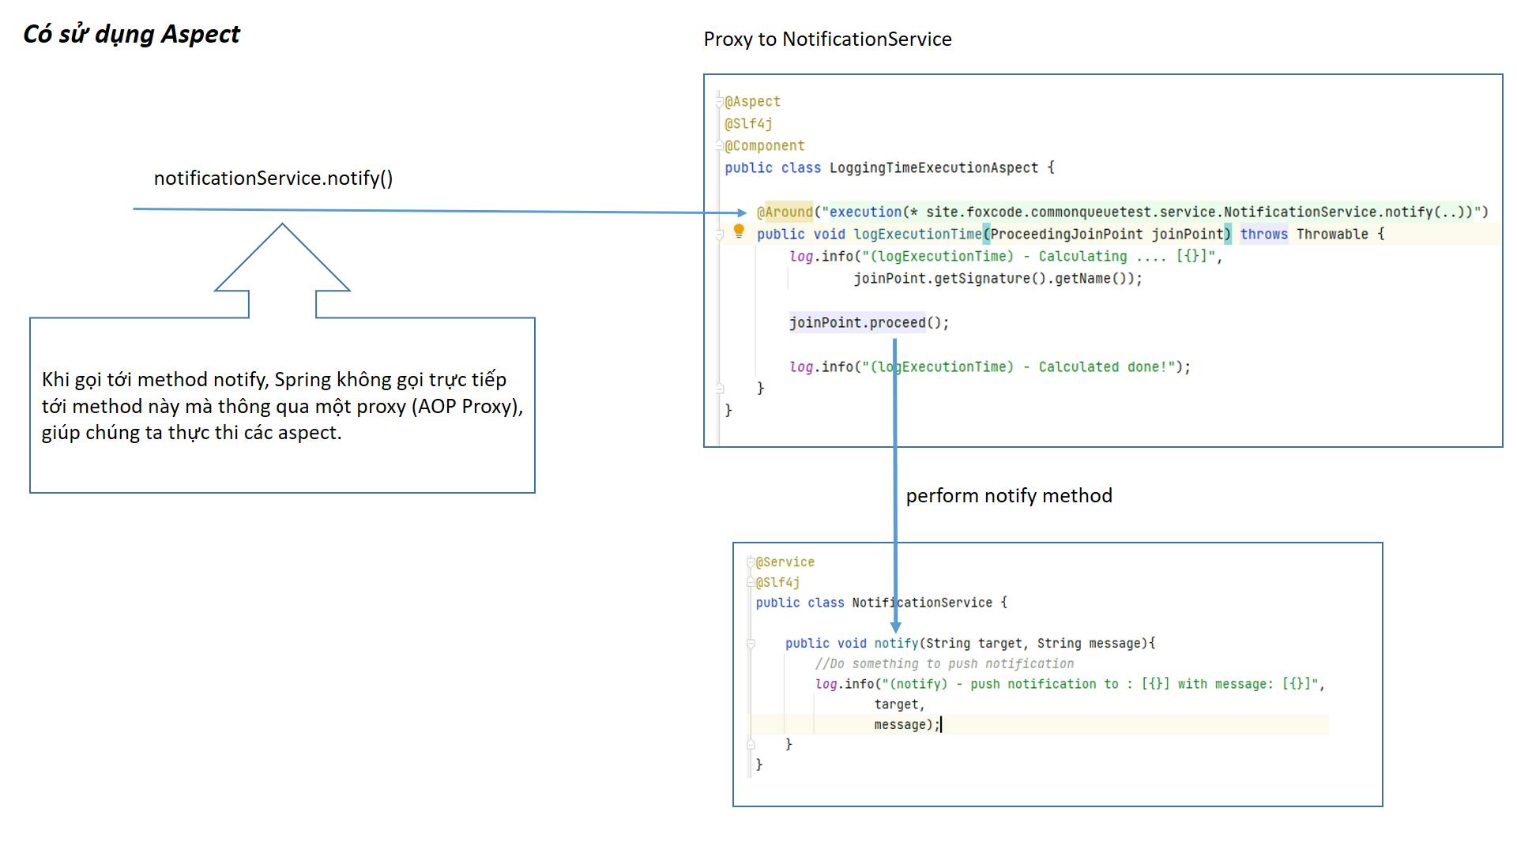Click the 'notificationService.notify()' label
Viewport: 1517px width, 853px height.
273,178
